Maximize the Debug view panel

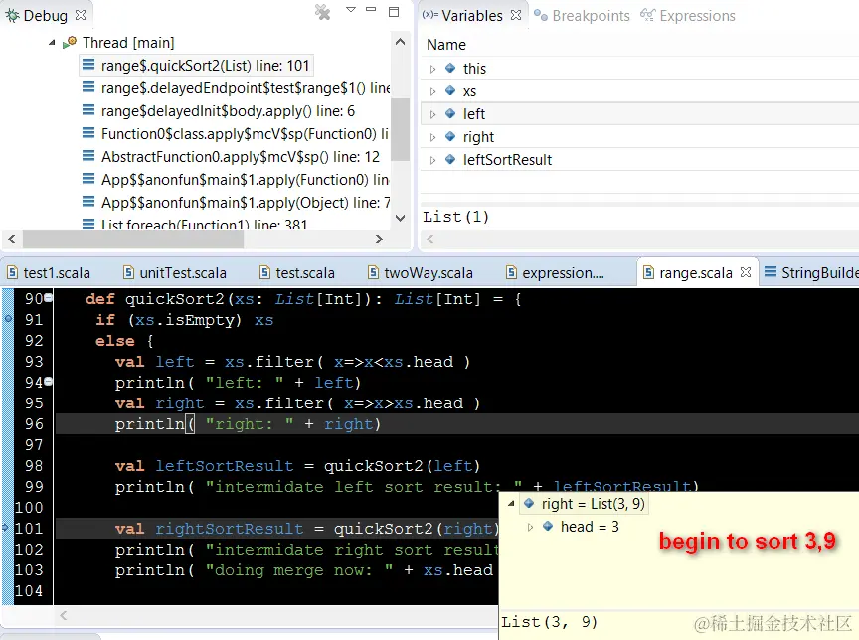click(394, 12)
